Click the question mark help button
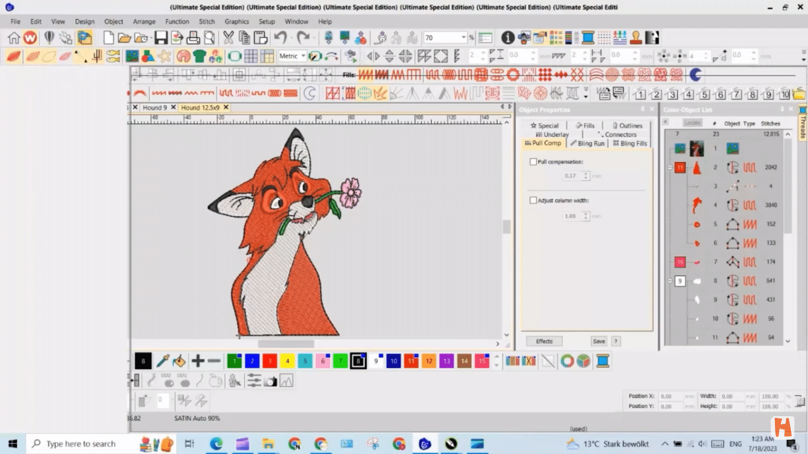 pyautogui.click(x=616, y=341)
